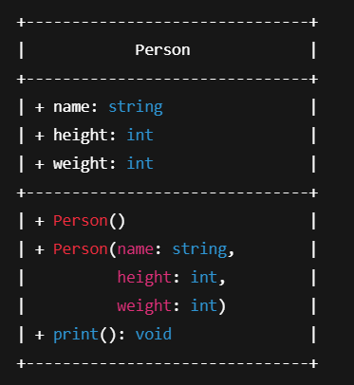Select the blue 'string' type after name

point(136,107)
